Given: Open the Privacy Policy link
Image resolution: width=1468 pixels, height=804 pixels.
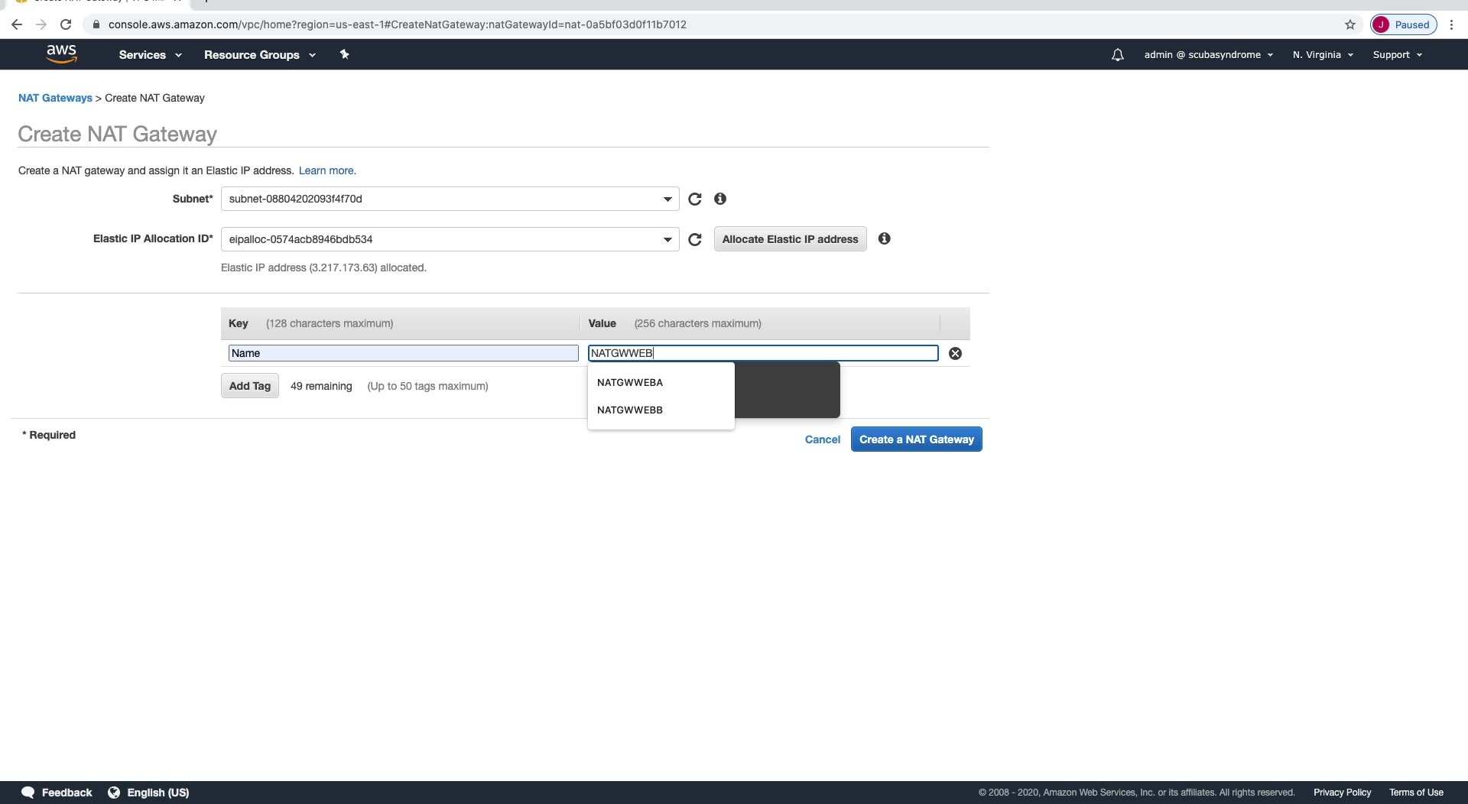Looking at the screenshot, I should 1342,793.
